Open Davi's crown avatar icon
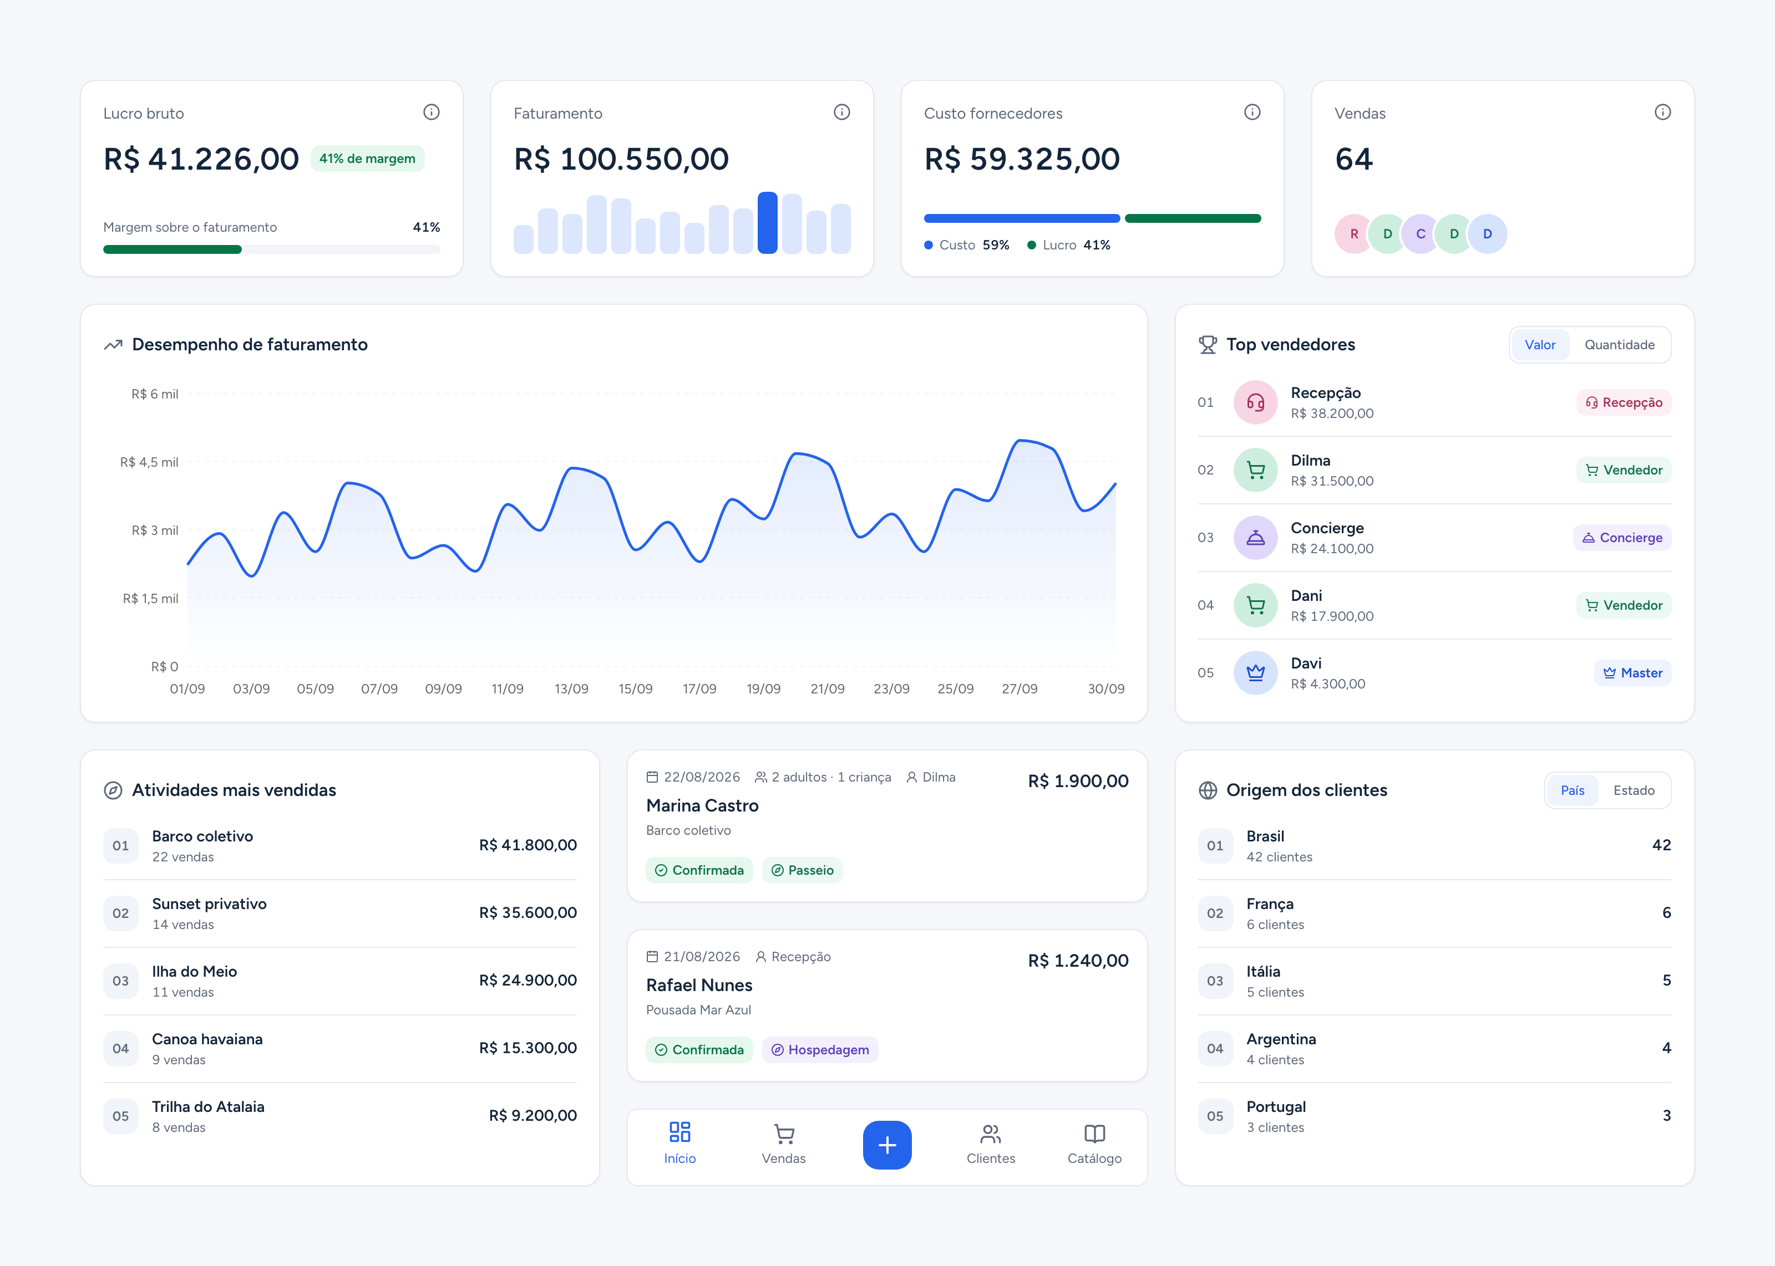This screenshot has height=1266, width=1775. (x=1256, y=673)
